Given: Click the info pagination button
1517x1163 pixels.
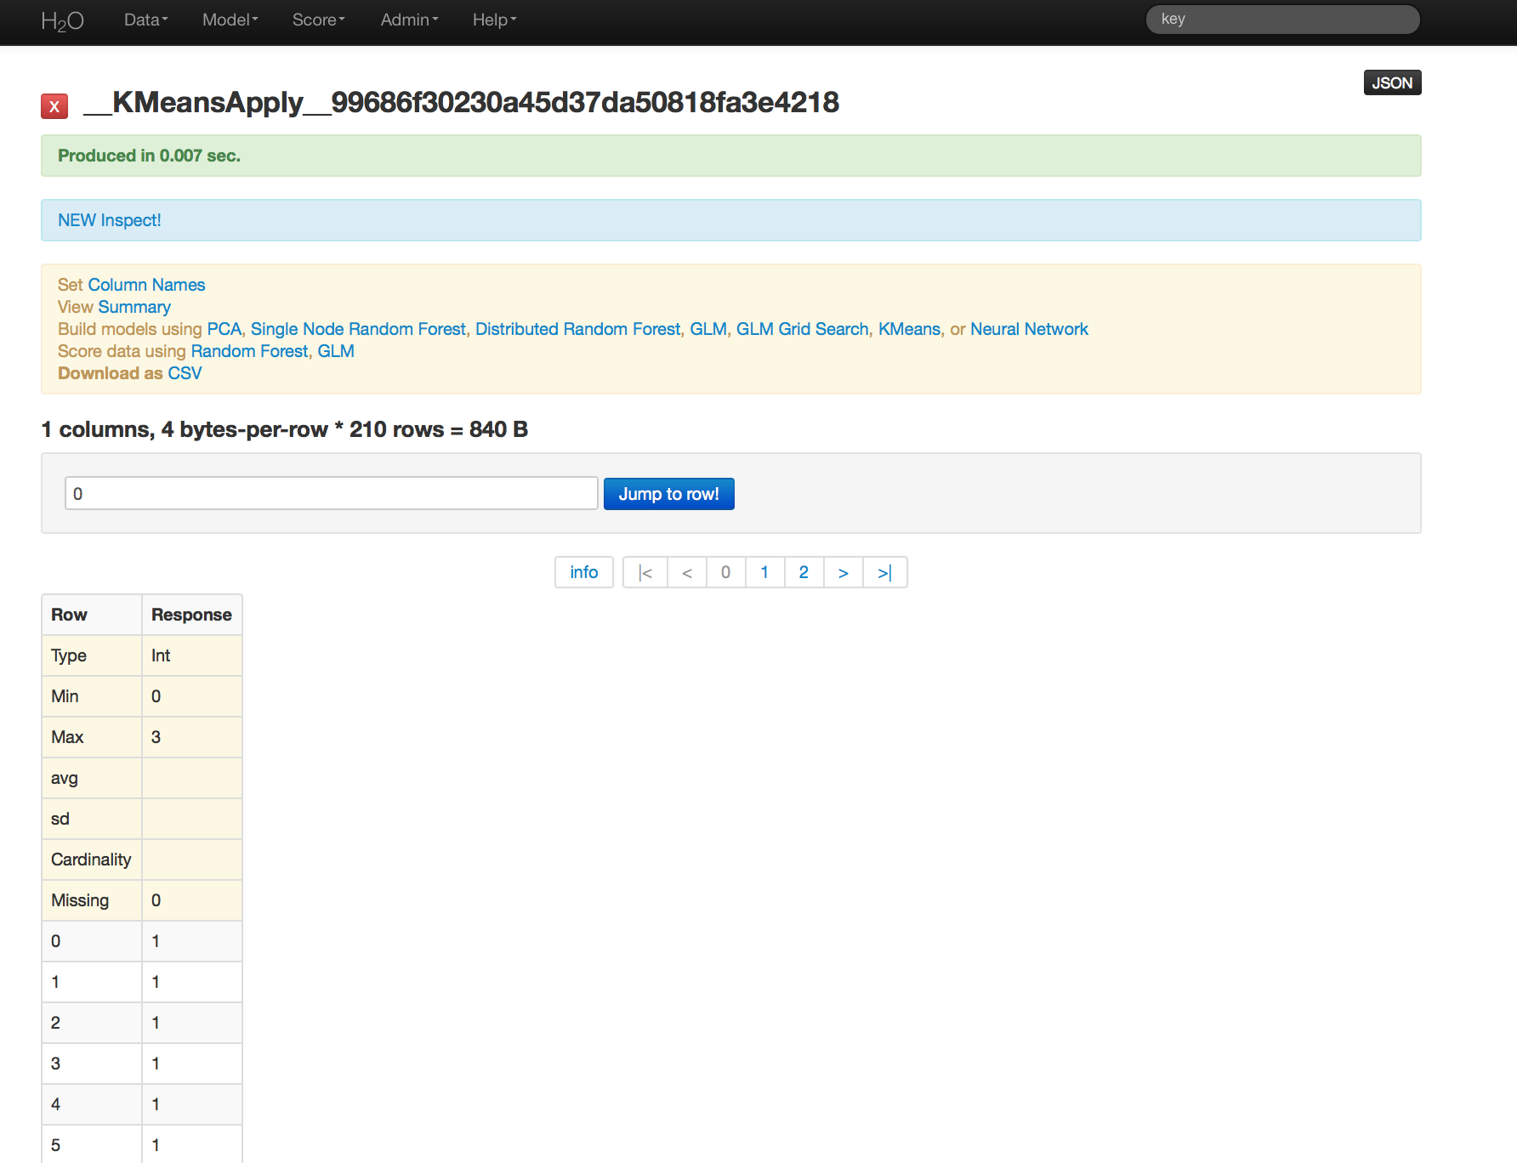Looking at the screenshot, I should point(583,573).
